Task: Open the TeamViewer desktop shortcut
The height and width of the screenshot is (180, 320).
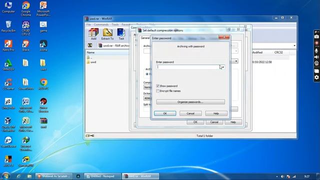Action: point(8,141)
